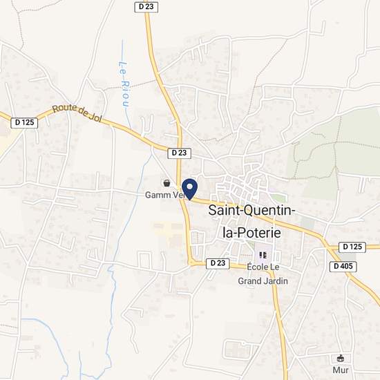Select the Gamm Vert shopping basket icon
380x380 pixels.
[167, 183]
